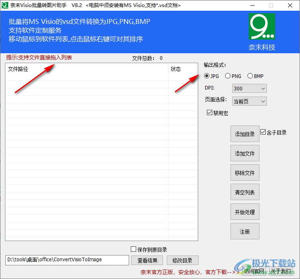Click the 文件路径 column header

tap(87, 69)
